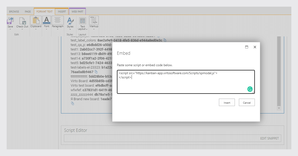
Task: Click the Save icon in ribbon
Action: 10,21
